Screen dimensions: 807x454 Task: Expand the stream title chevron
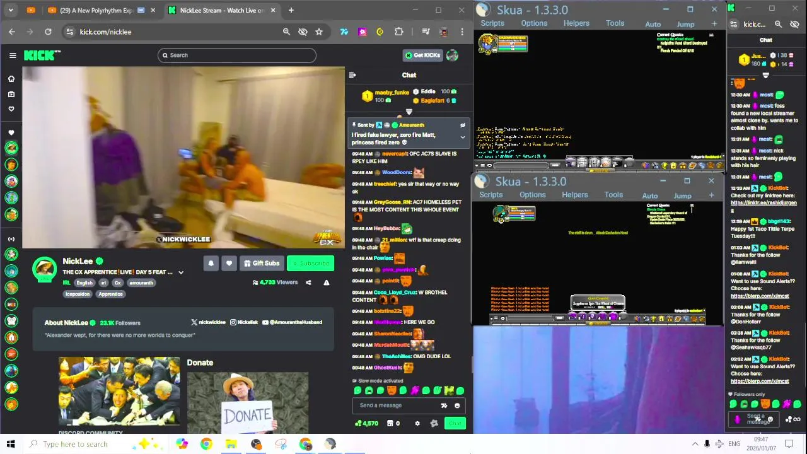coord(181,272)
